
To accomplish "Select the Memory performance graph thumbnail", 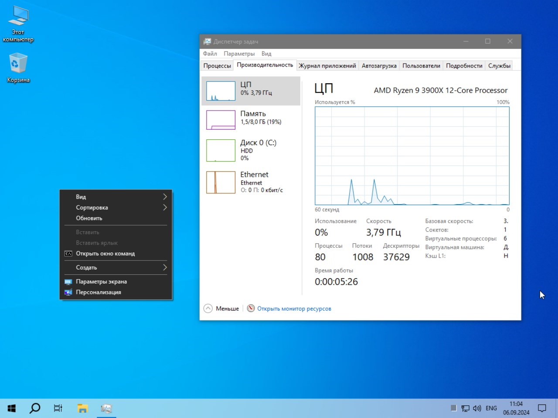I will pyautogui.click(x=221, y=120).
